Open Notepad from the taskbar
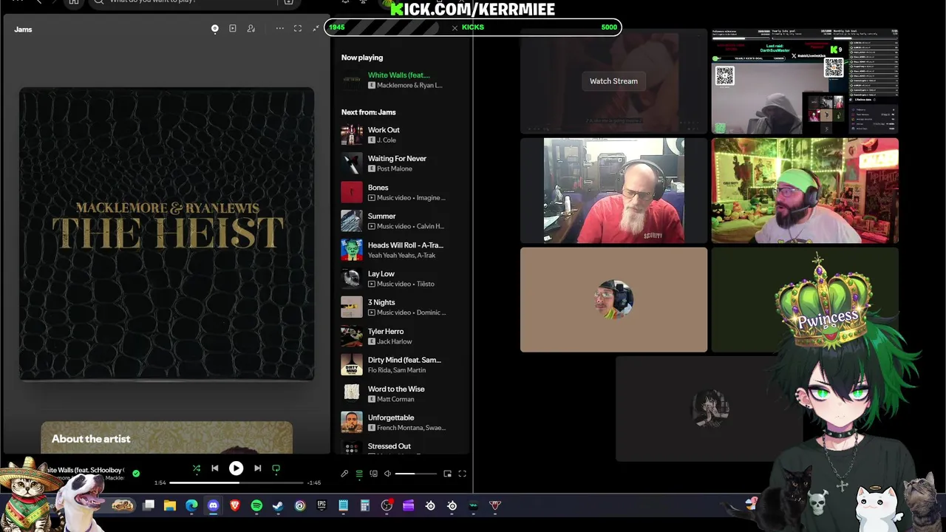946x532 pixels. pyautogui.click(x=343, y=505)
